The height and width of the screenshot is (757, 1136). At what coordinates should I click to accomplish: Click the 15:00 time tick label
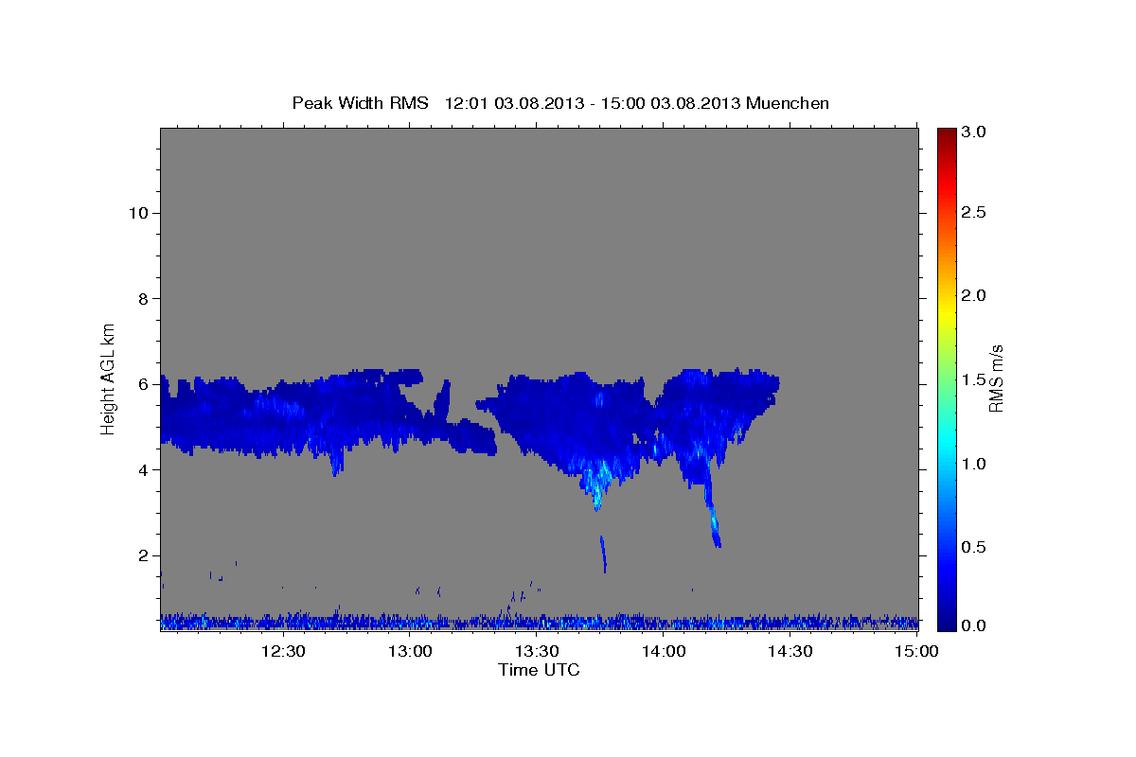point(918,651)
